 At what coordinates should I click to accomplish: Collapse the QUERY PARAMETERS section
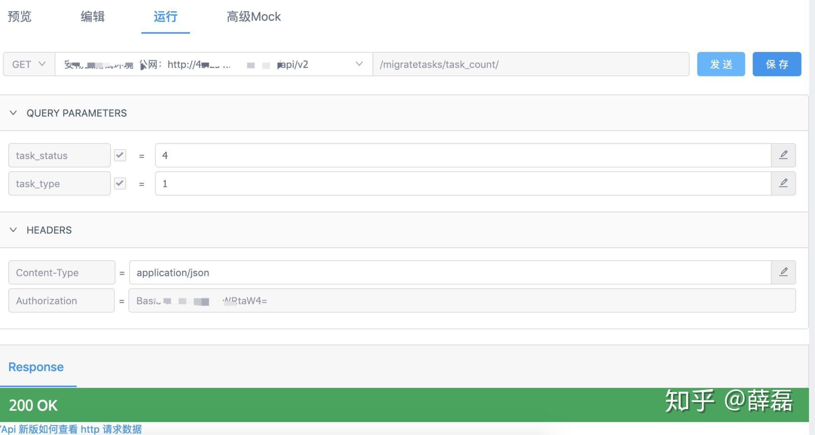click(x=13, y=113)
